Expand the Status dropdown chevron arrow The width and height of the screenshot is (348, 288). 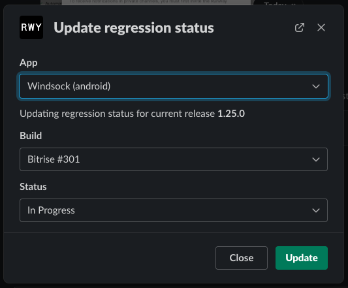point(316,210)
